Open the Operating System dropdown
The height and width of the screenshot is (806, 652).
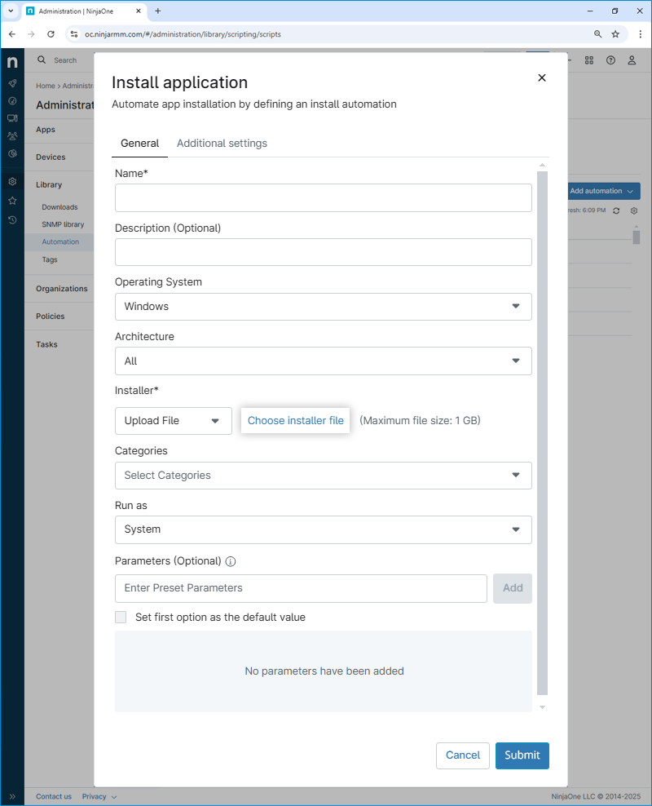click(x=323, y=307)
